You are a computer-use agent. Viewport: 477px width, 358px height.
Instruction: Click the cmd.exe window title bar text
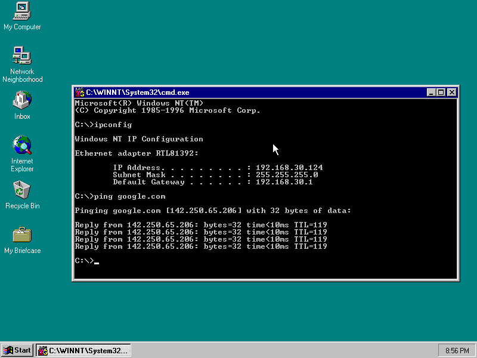click(138, 92)
